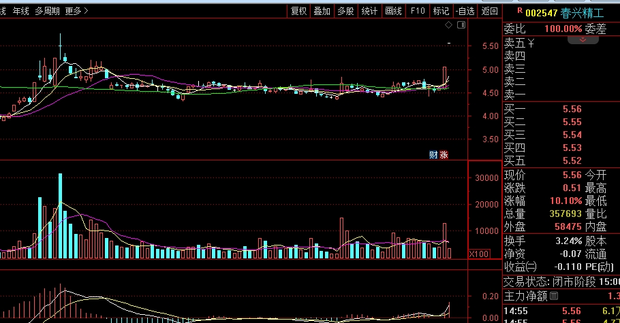Click the 卖一 row label

(514, 95)
